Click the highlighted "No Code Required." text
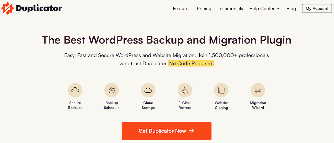 point(191,63)
